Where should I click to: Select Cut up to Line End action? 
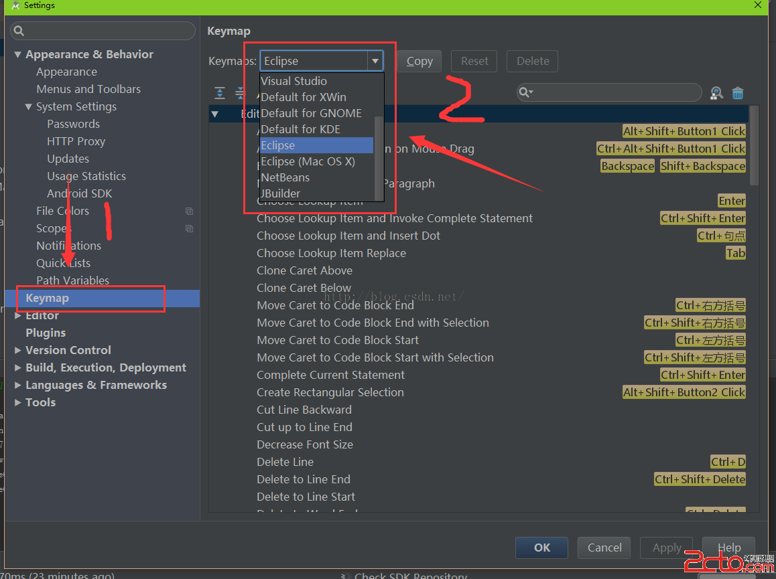point(304,427)
